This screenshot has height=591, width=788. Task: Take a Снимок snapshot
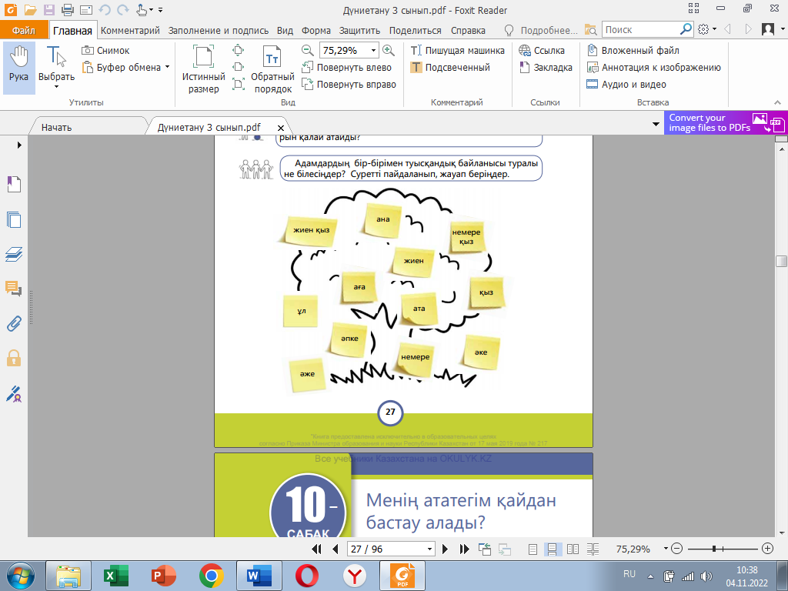[106, 50]
